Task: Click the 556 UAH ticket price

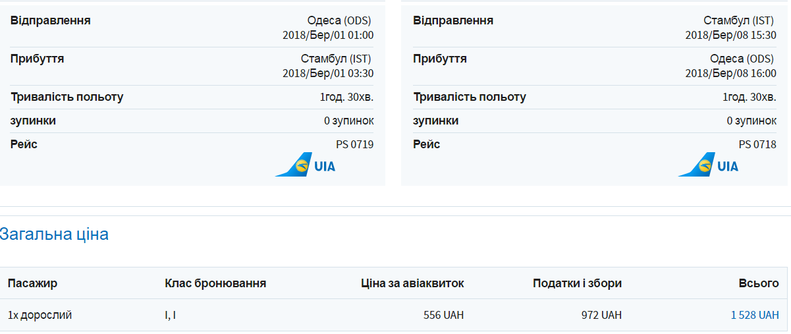Action: [x=443, y=315]
